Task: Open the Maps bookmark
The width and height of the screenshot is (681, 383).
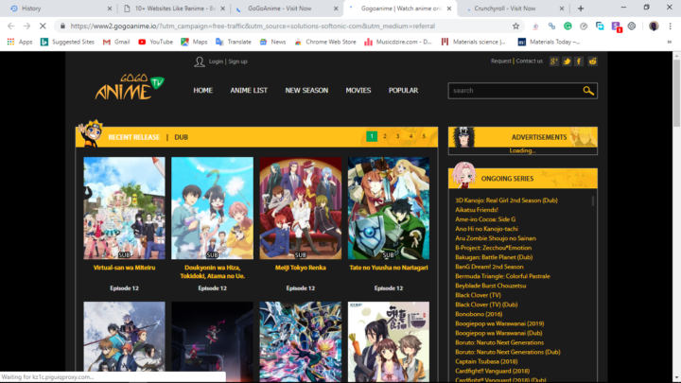Action: 194,42
